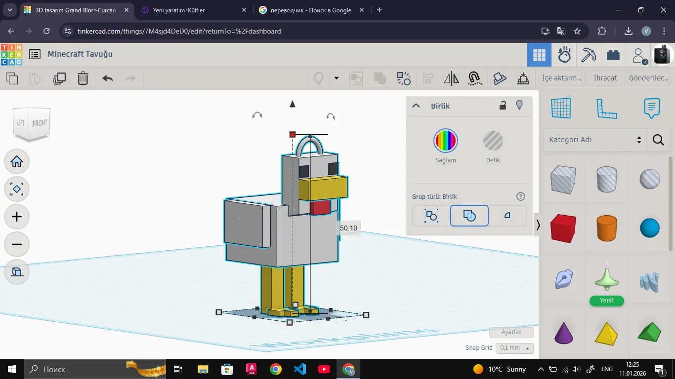Choose the intersect group type button
This screenshot has height=379, width=675.
pyautogui.click(x=507, y=216)
